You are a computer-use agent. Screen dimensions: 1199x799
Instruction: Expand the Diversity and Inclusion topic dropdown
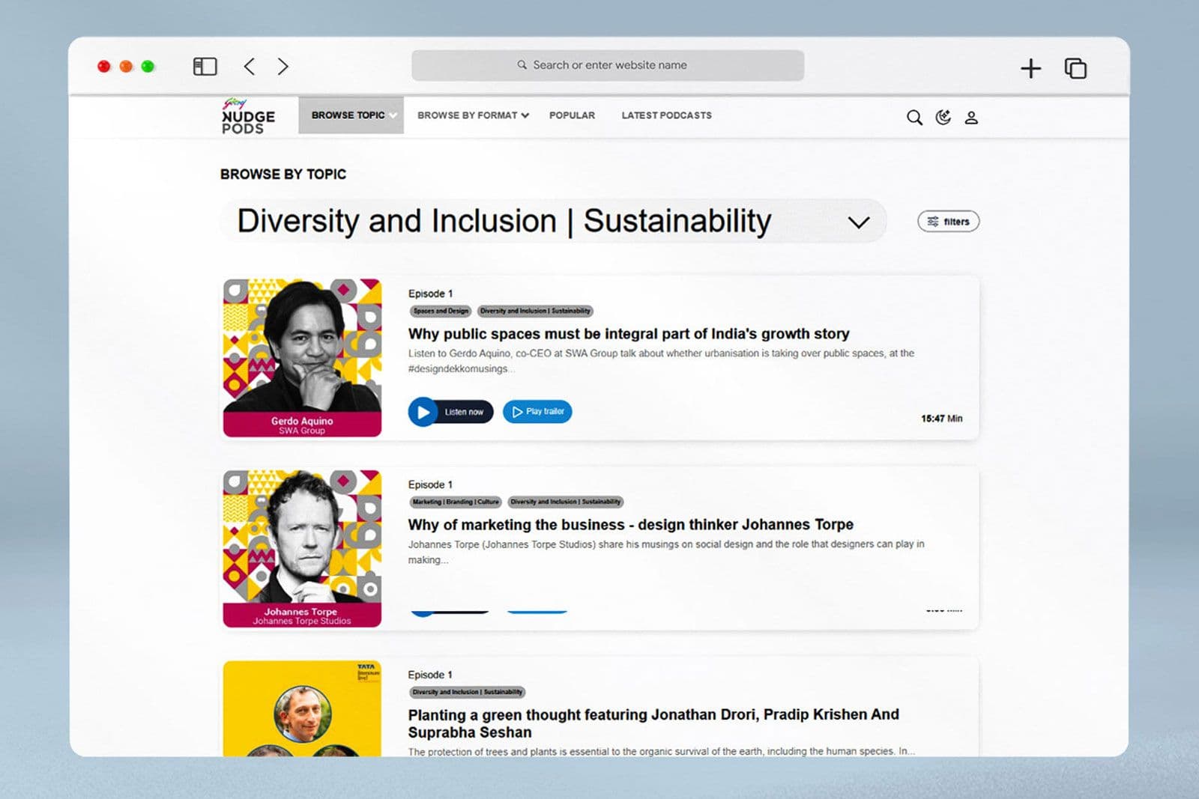554,221
